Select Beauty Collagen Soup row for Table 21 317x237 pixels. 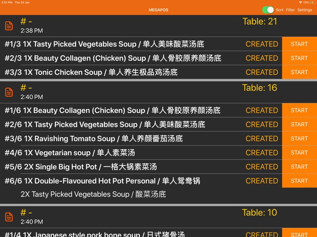click(x=141, y=58)
